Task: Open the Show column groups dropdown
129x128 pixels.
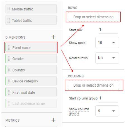Action: pyautogui.click(x=107, y=111)
